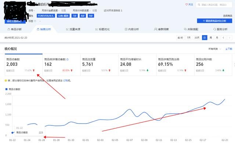Click the 01-22 data point on chart
Image resolution: width=235 pixels, height=143 pixels.
12,132
